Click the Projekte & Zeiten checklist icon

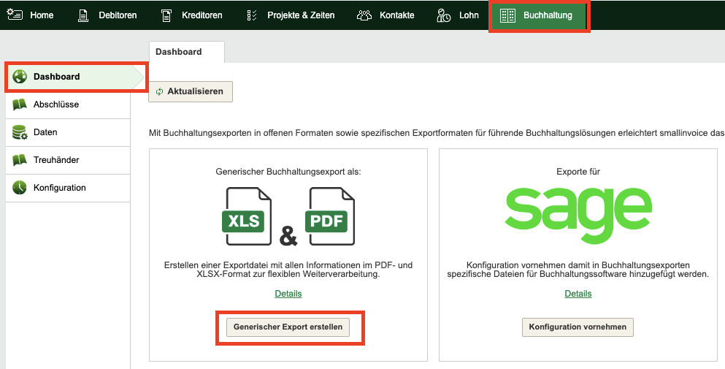click(252, 15)
